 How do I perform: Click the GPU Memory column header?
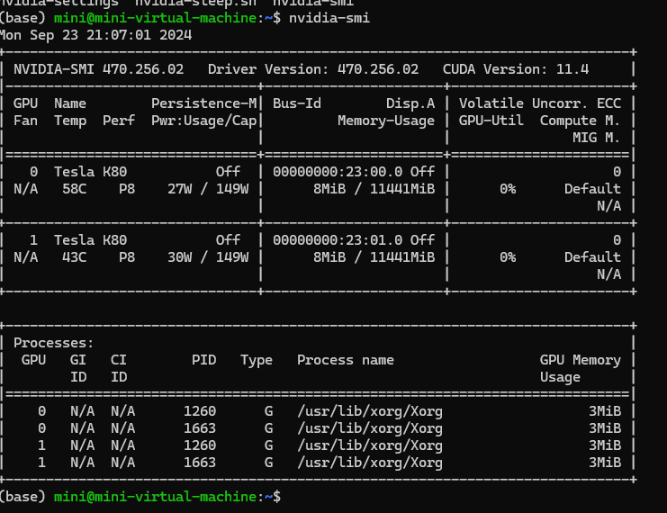(x=581, y=360)
